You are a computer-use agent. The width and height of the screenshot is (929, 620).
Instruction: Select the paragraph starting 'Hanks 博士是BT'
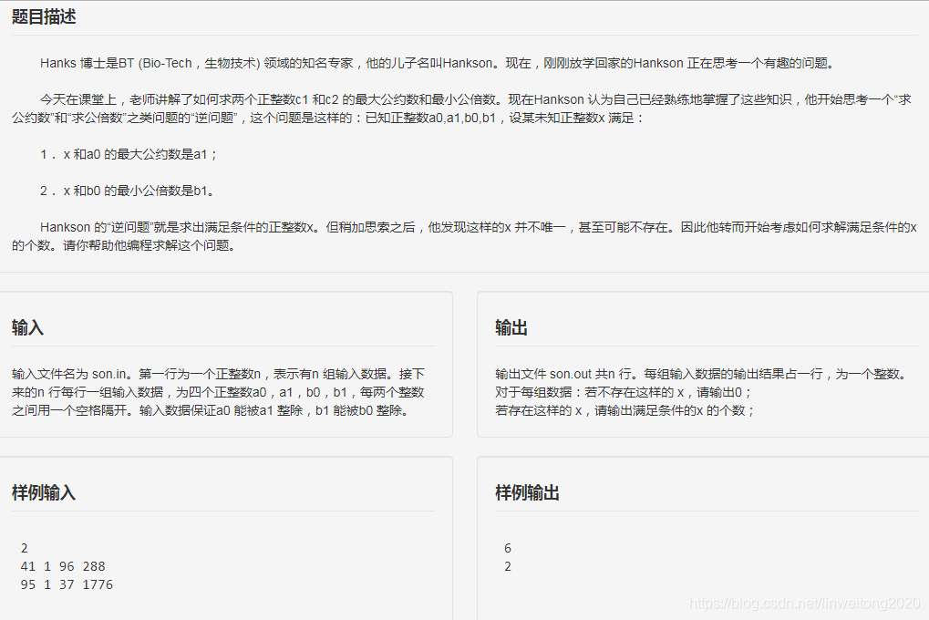pyautogui.click(x=438, y=63)
